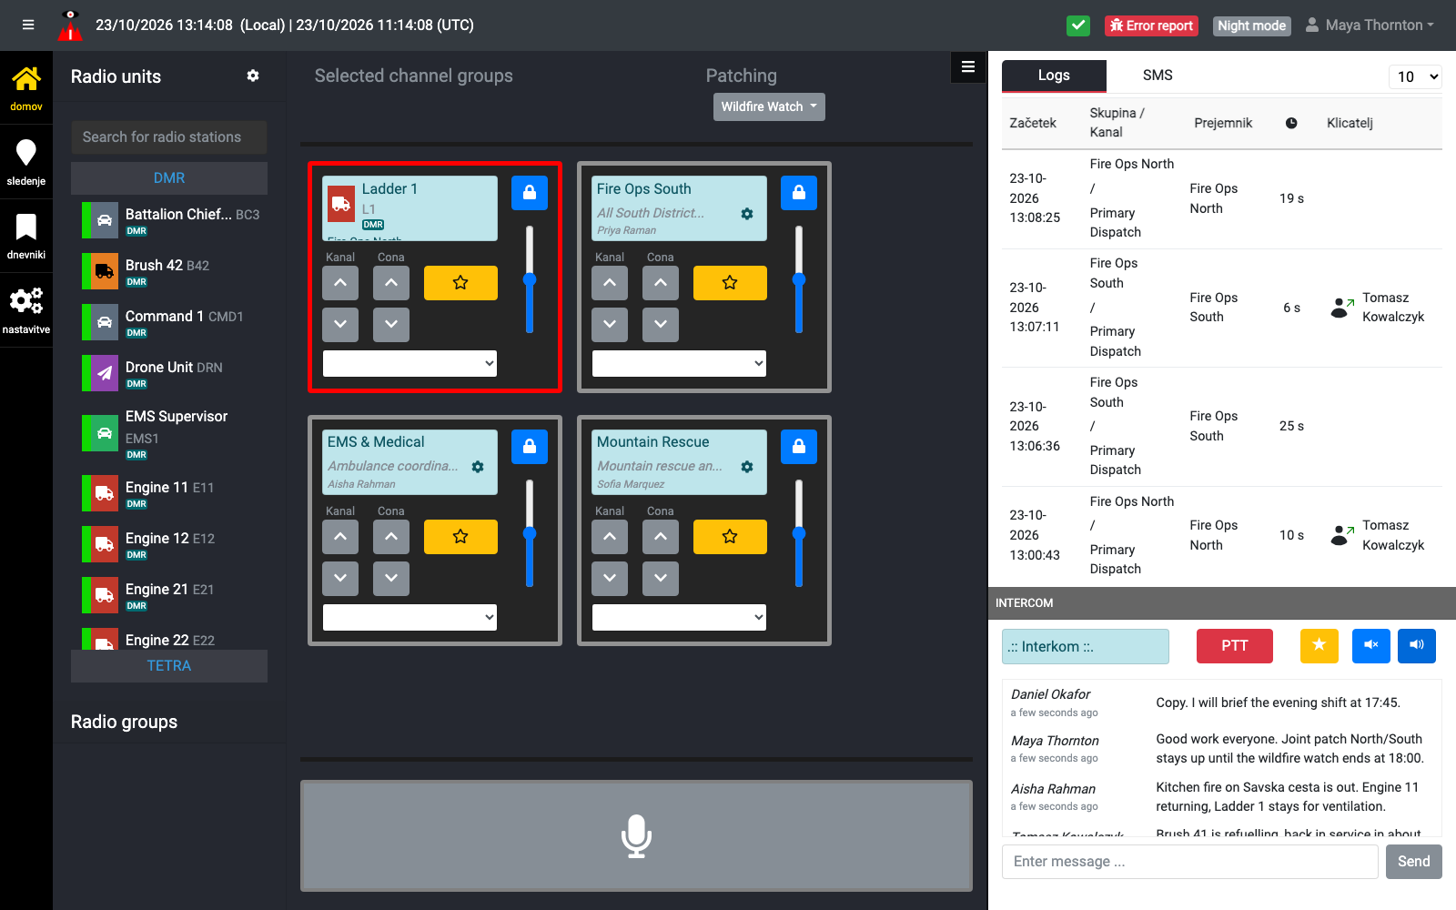Open EMS & Medical card select dropdown
Image resolution: width=1456 pixels, height=910 pixels.
[409, 618]
